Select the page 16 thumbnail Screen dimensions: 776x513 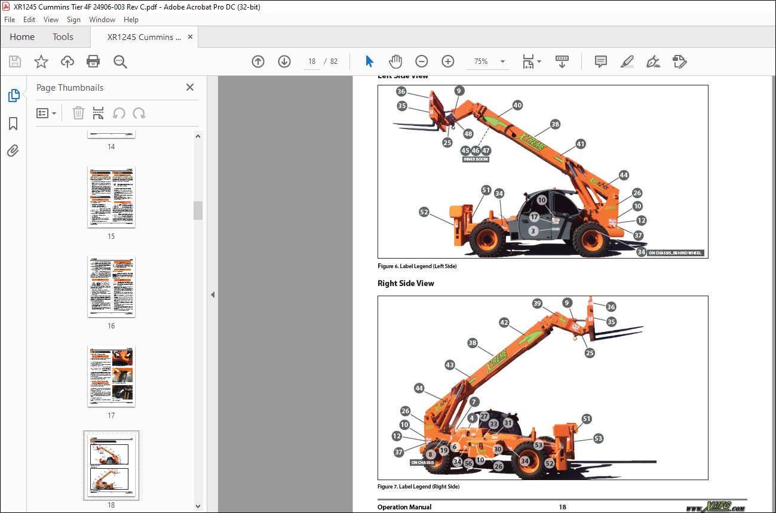point(111,287)
